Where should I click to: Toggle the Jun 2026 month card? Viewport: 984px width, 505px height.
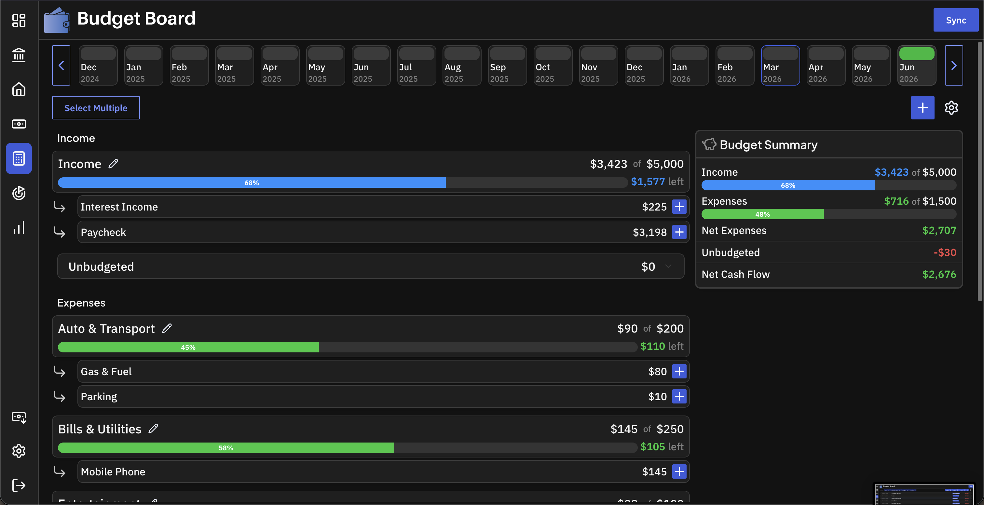(x=916, y=65)
